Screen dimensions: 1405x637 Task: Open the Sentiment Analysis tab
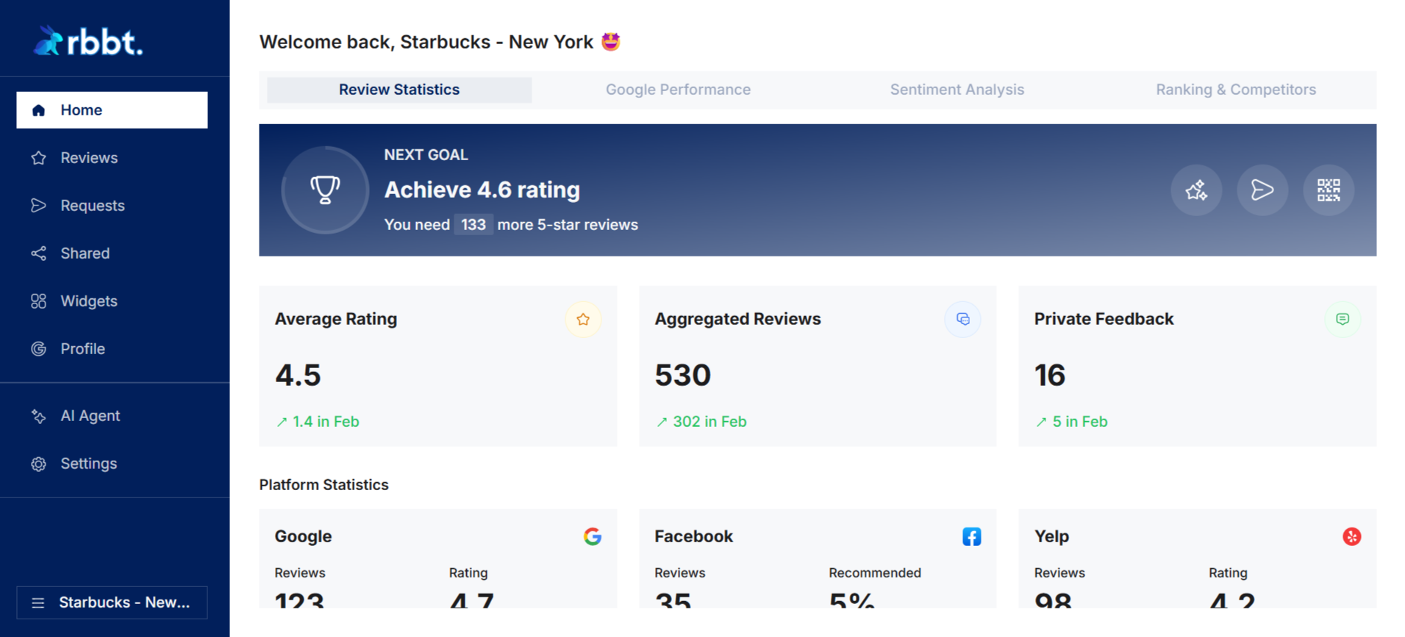(x=957, y=89)
